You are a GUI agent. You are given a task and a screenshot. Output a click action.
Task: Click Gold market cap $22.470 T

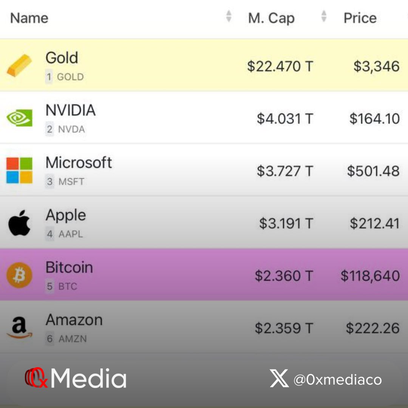click(280, 66)
